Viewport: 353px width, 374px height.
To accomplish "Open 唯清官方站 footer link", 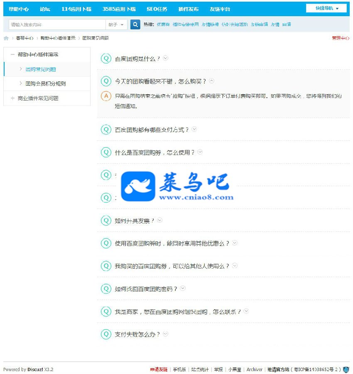I will click(x=278, y=369).
